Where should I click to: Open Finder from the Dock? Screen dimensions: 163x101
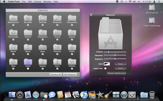pyautogui.click(x=12, y=94)
